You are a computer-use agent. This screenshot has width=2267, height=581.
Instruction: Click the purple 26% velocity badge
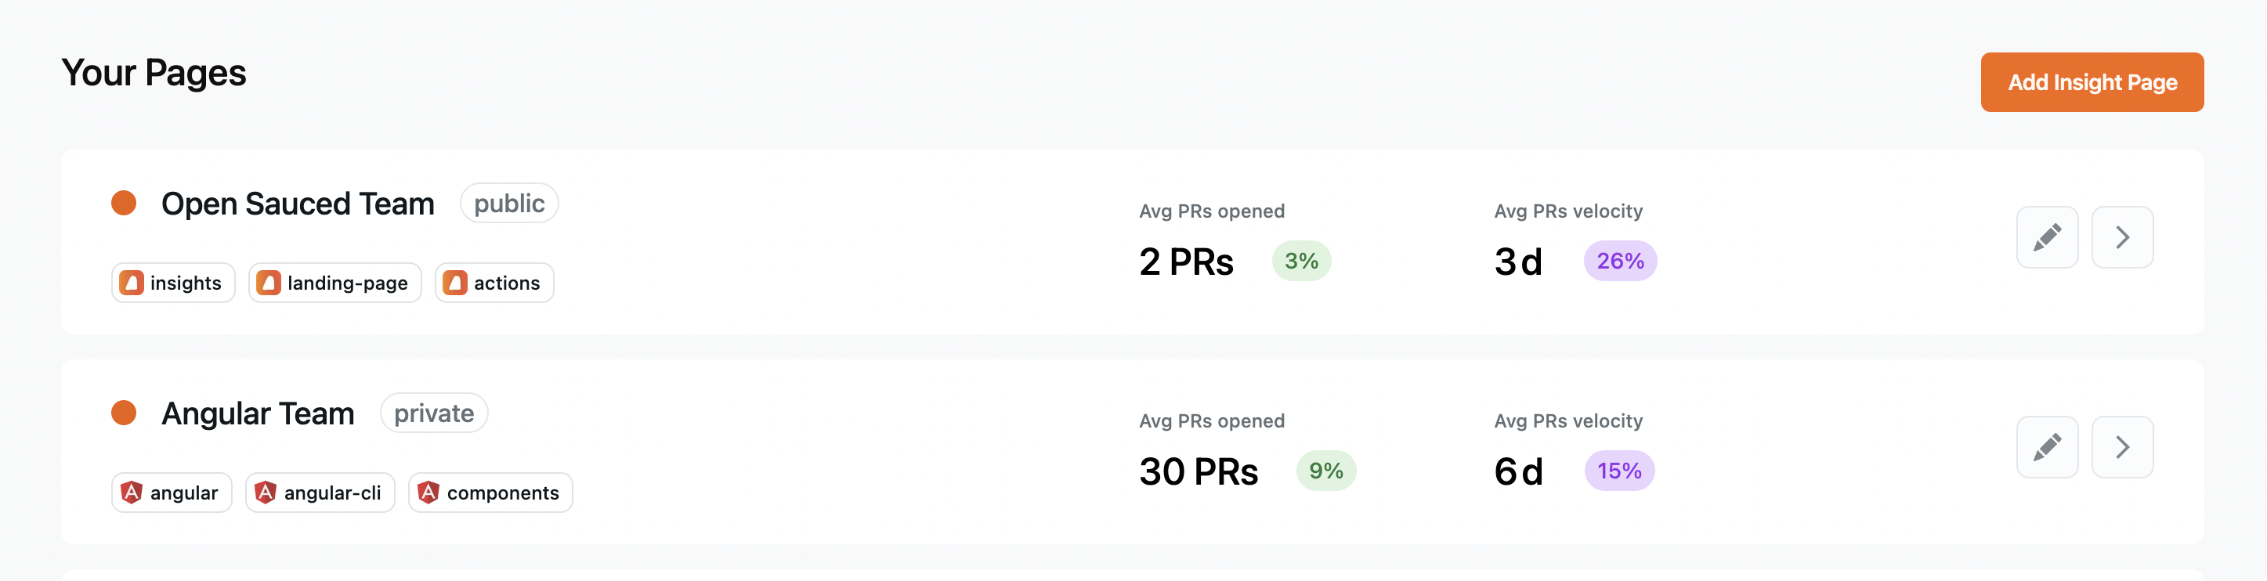(x=1619, y=261)
